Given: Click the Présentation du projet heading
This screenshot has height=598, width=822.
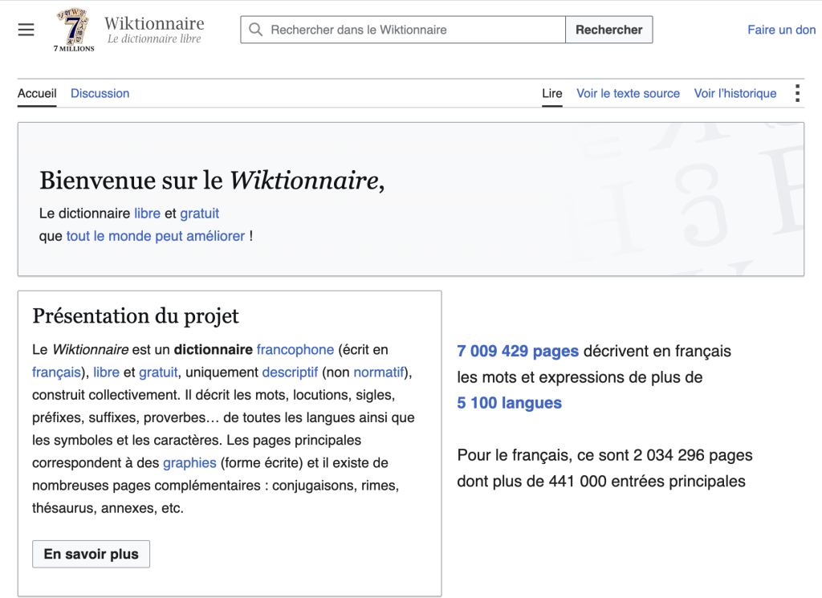Looking at the screenshot, I should 136,316.
